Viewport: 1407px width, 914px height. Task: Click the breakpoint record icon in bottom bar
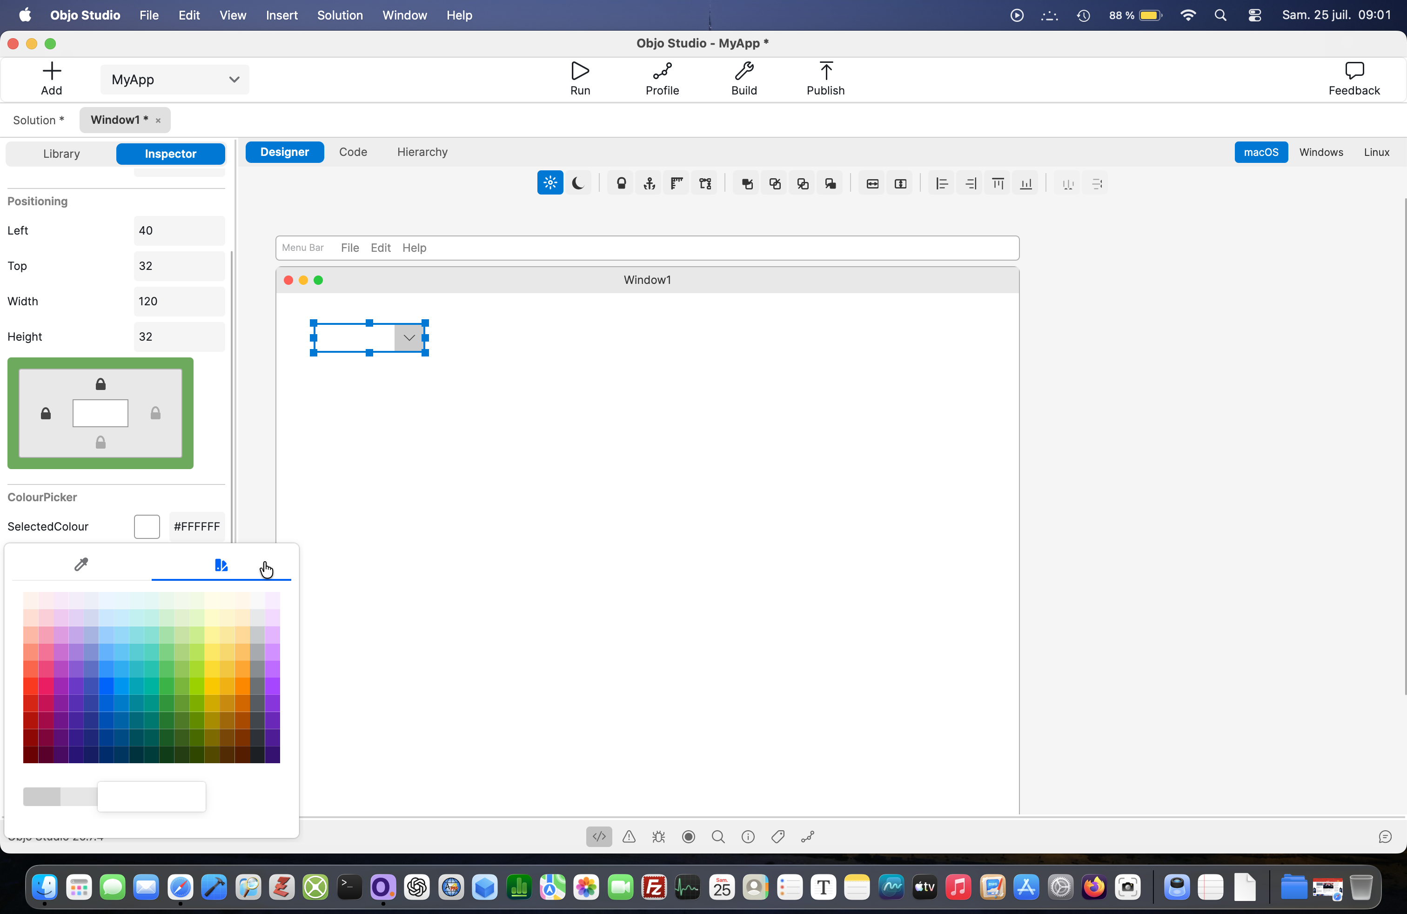coord(689,837)
